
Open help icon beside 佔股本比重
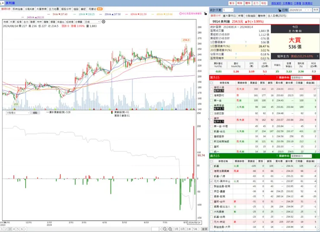tap(236, 54)
